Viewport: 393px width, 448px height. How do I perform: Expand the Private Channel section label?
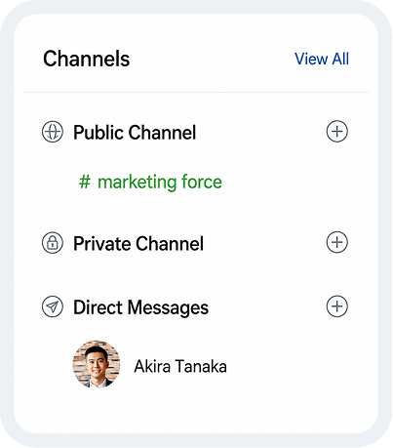point(138,244)
